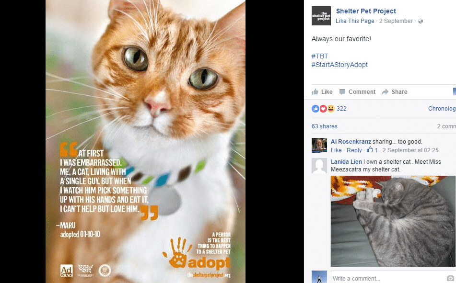Open the #StartAStoryAdopt hashtag link
Image resolution: width=456 pixels, height=283 pixels.
click(x=339, y=65)
